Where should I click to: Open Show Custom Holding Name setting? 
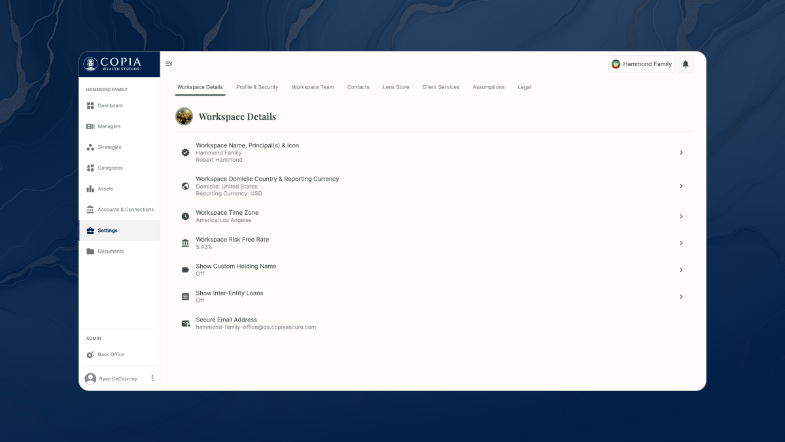click(236, 270)
